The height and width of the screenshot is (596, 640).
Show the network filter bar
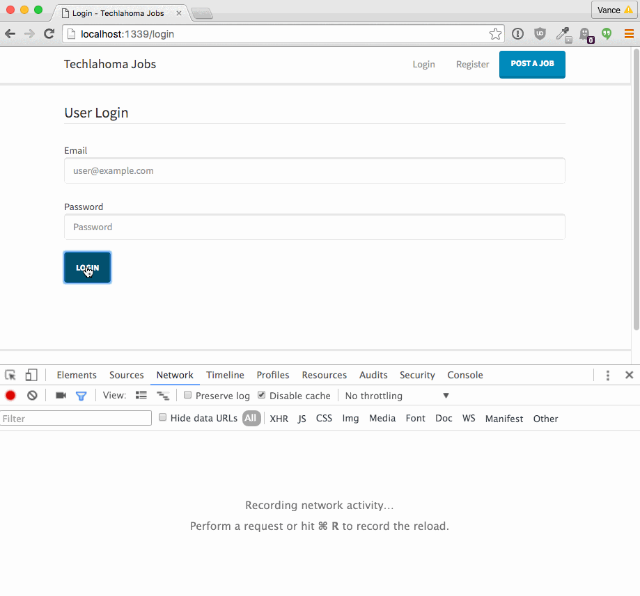81,395
